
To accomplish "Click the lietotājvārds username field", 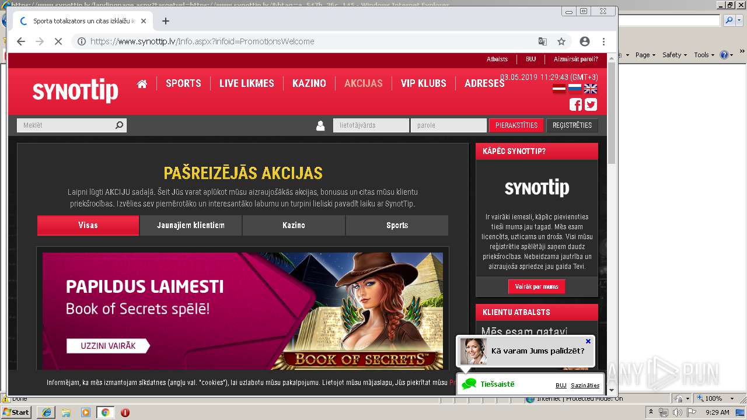I will coord(371,125).
